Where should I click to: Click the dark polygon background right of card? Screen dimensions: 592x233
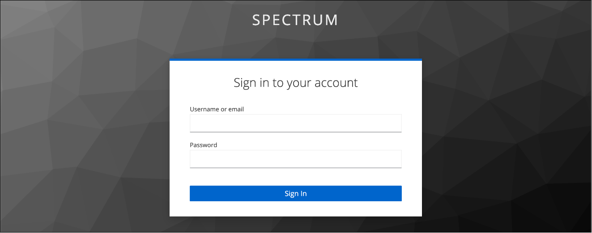coord(506,134)
